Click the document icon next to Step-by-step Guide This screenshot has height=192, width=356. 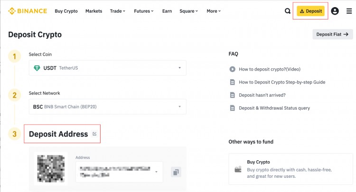[232, 82]
